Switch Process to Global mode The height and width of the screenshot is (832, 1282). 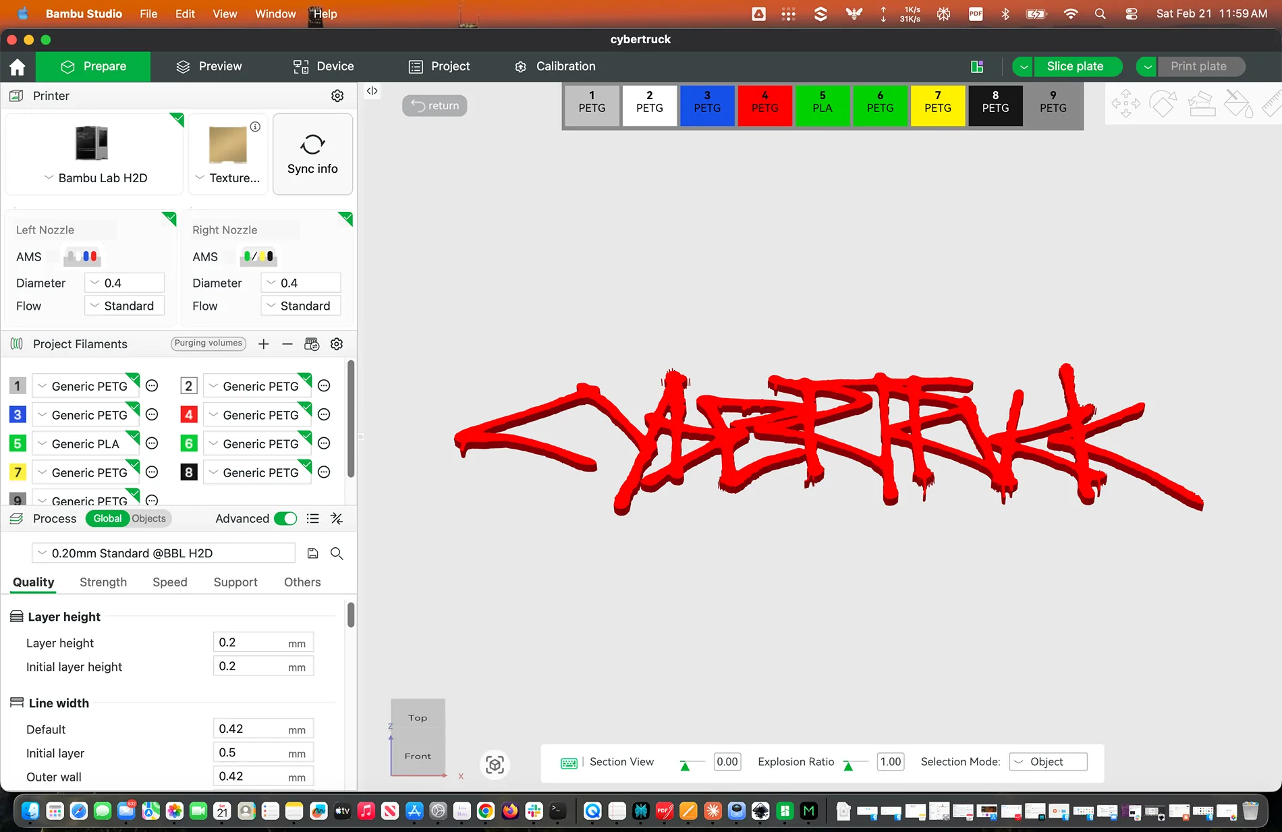(107, 518)
